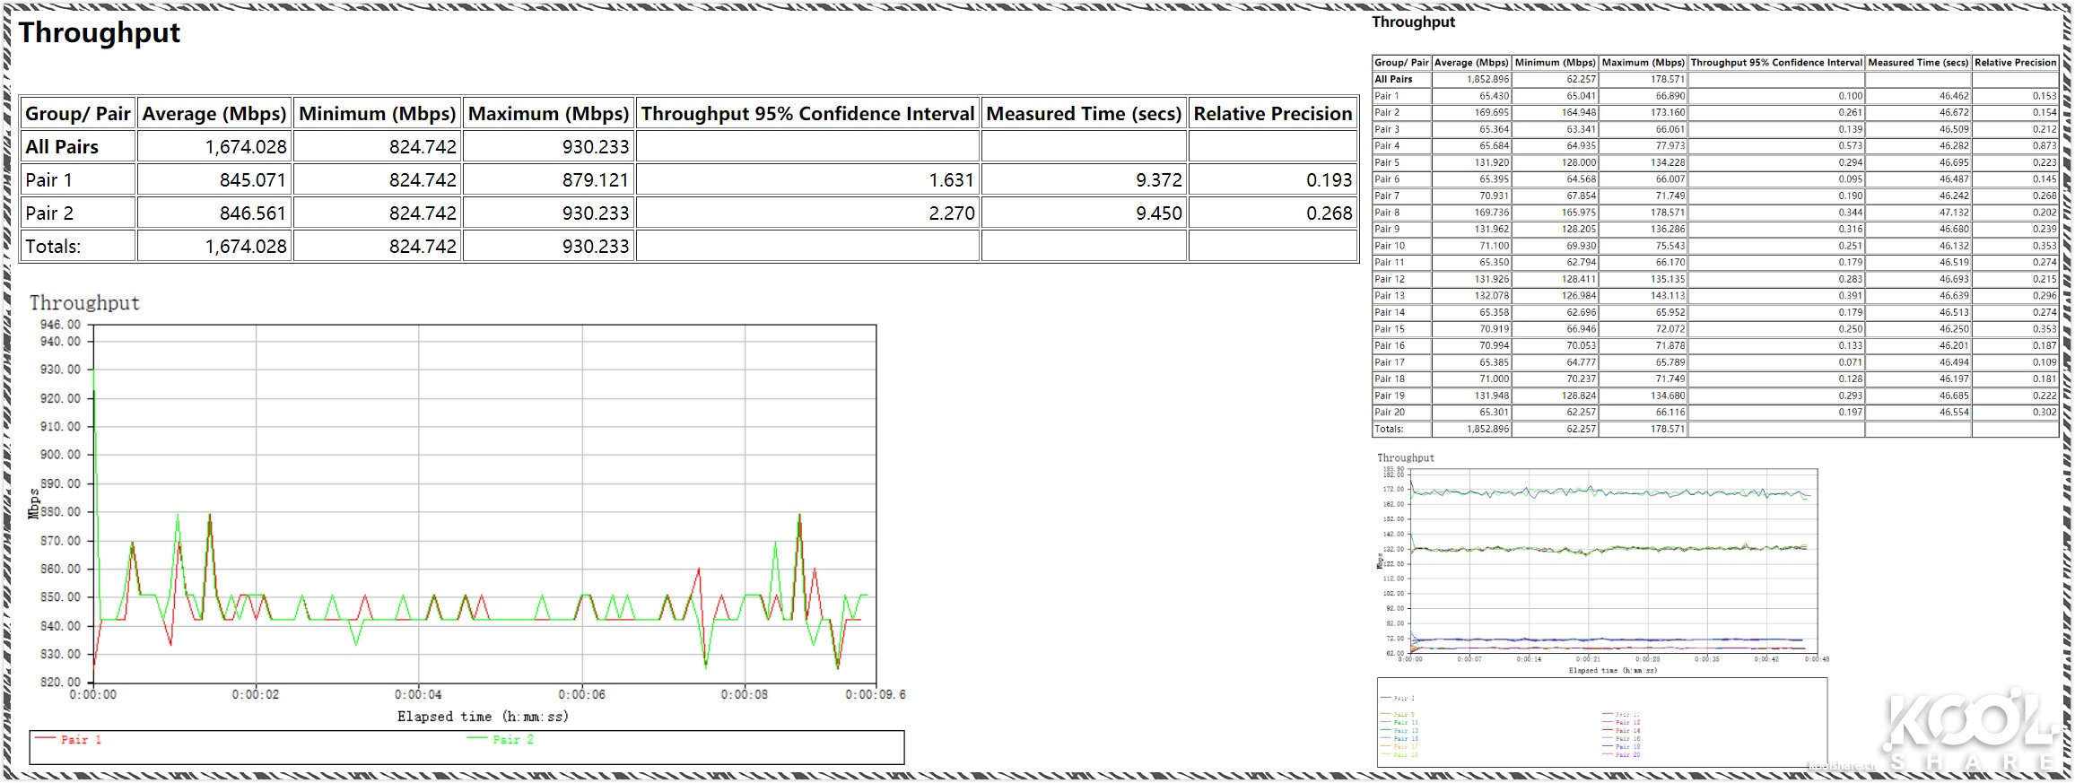Click the Pair 4 relative precision value 0.873

pyautogui.click(x=2044, y=146)
